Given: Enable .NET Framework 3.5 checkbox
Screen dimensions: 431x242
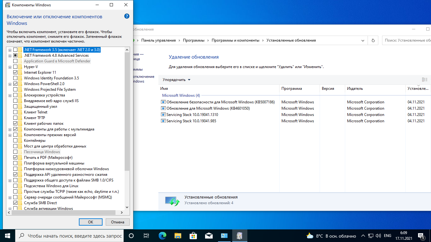Looking at the screenshot, I should coord(15,50).
